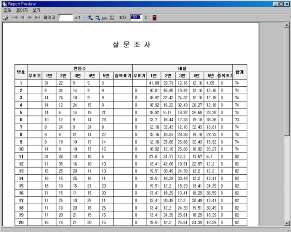291x232 pixels.
Task: Click row number 20
Action: point(21,222)
